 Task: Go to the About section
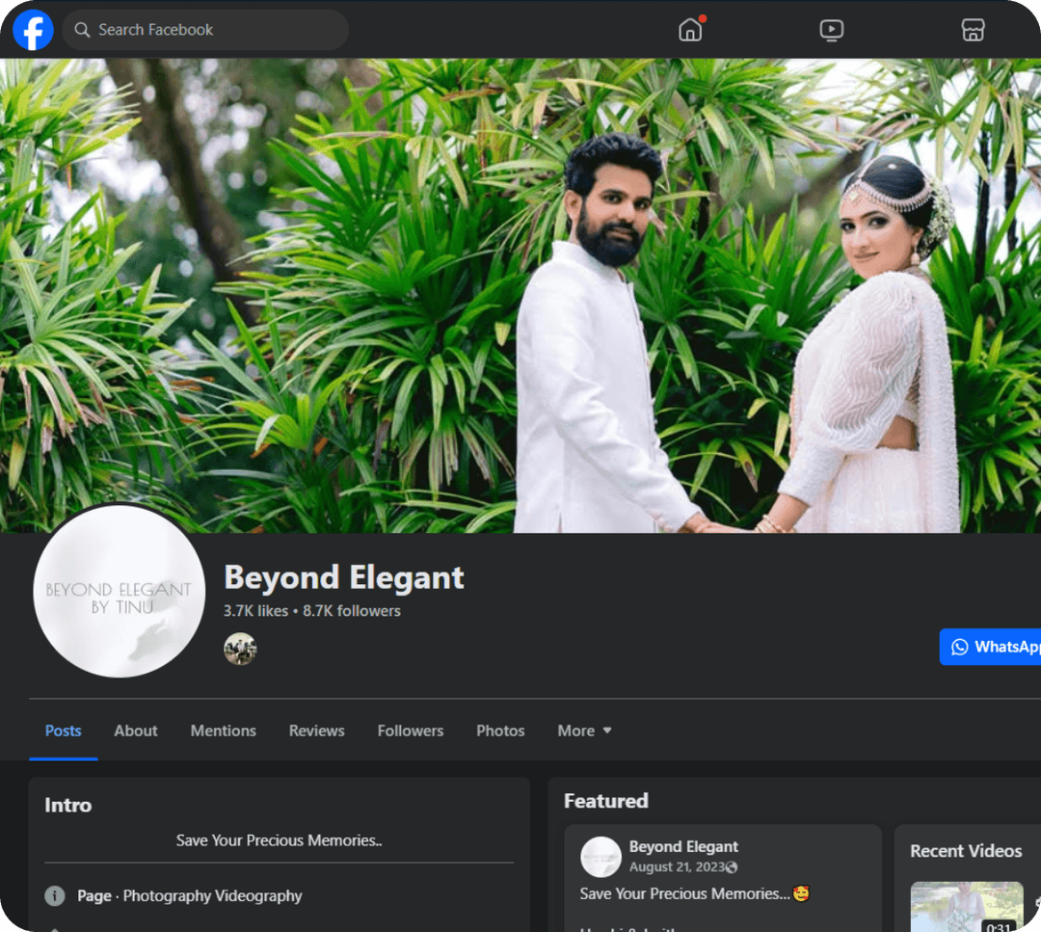pos(135,731)
